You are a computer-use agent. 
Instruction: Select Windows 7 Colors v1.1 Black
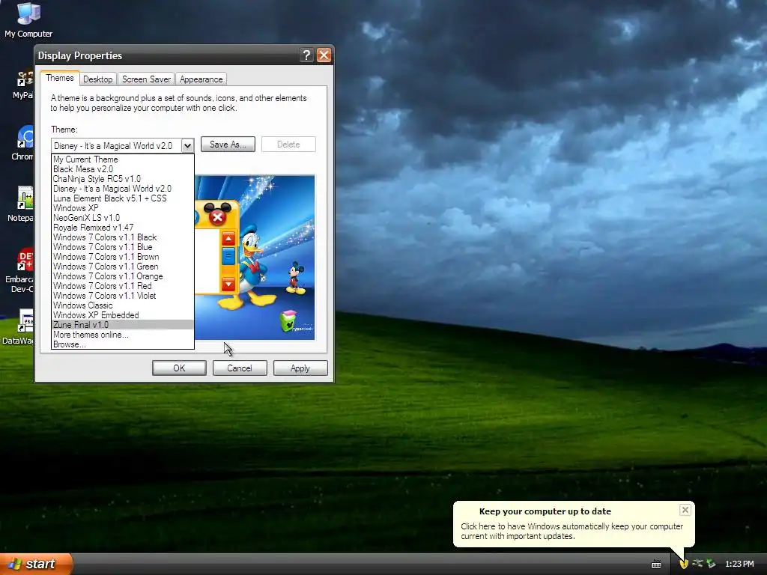pyautogui.click(x=123, y=237)
